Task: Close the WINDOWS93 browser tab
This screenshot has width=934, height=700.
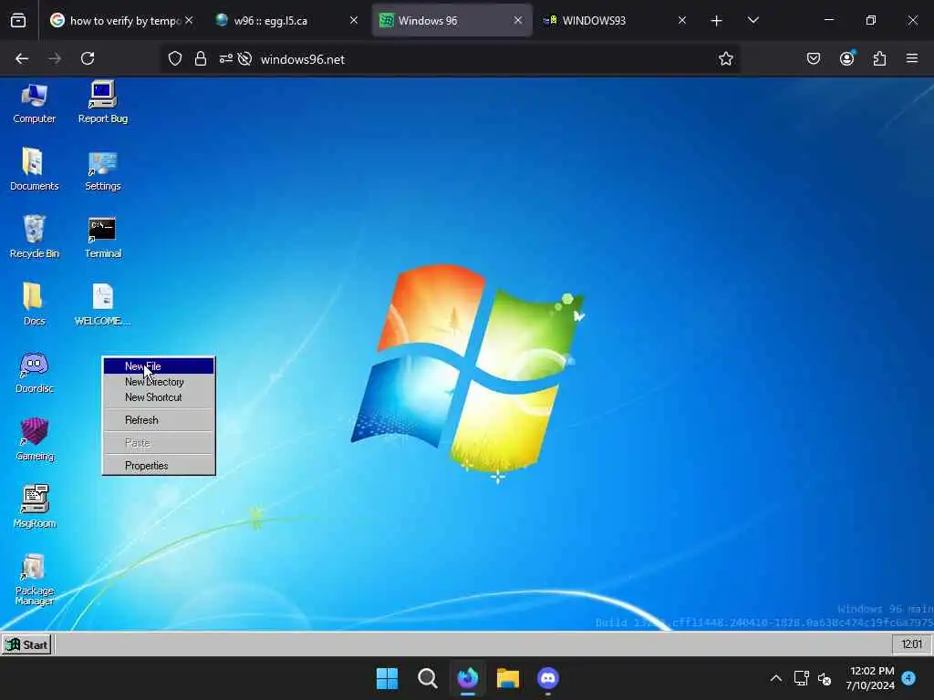Action: pyautogui.click(x=682, y=21)
